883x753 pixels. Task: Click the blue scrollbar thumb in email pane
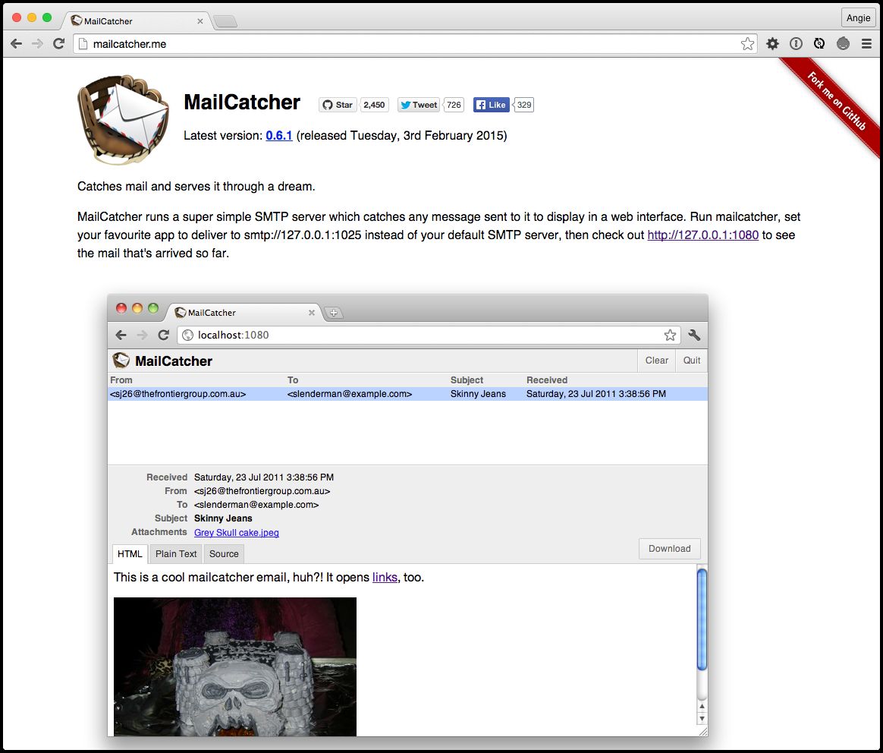[702, 619]
